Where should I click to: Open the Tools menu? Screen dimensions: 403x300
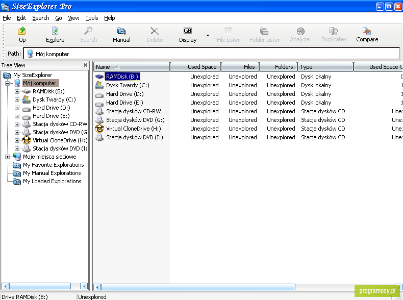point(92,18)
